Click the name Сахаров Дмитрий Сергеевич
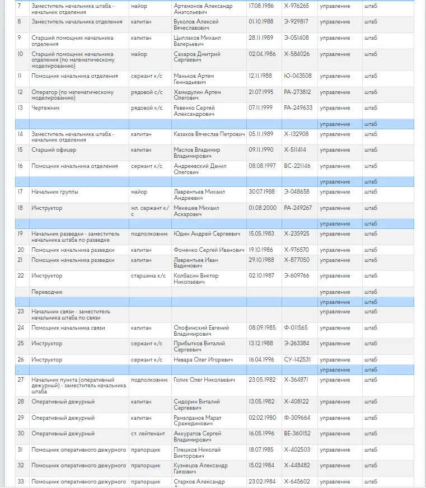Screen dimensions: 426x488 click(196, 57)
